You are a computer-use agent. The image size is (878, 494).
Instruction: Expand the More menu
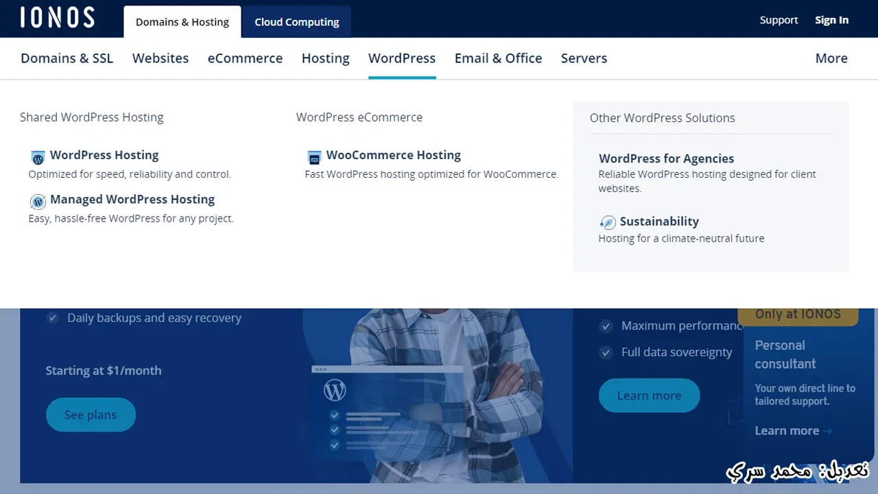(831, 58)
